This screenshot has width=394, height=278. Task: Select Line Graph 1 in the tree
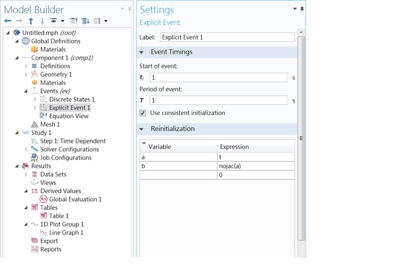[66, 232]
